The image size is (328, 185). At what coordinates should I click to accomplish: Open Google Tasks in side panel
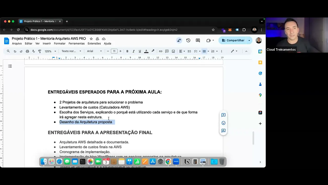(260, 73)
